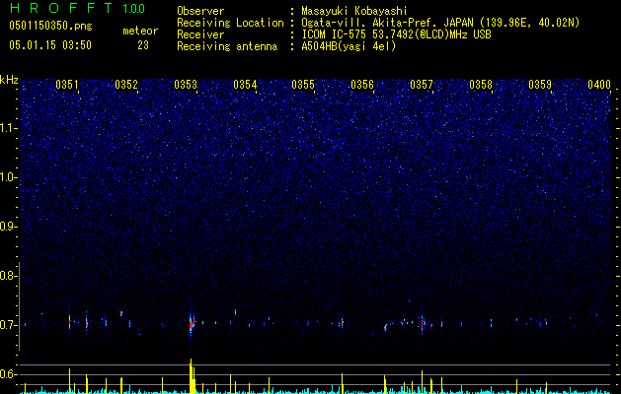Click the 'meteor' label

coord(140,31)
